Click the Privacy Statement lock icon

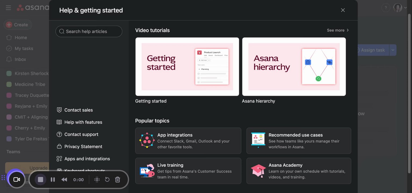[x=59, y=146]
